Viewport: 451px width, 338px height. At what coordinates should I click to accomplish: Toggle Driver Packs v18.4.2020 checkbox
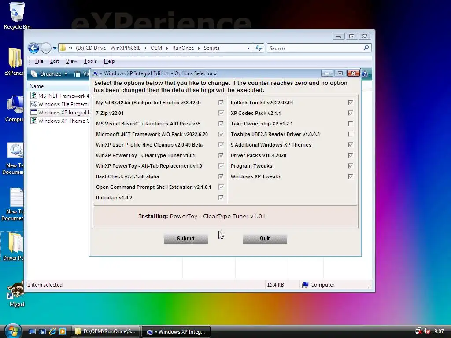[x=350, y=155]
